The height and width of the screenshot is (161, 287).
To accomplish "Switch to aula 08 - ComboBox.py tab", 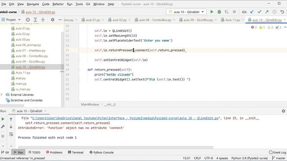I will 155,20.
